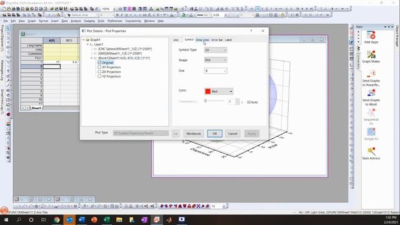Image resolution: width=400 pixels, height=225 pixels.
Task: Open the Gadgets menu
Action: [x=89, y=21]
